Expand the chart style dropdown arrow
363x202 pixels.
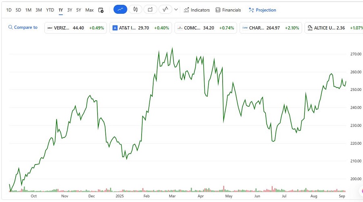pyautogui.click(x=176, y=10)
